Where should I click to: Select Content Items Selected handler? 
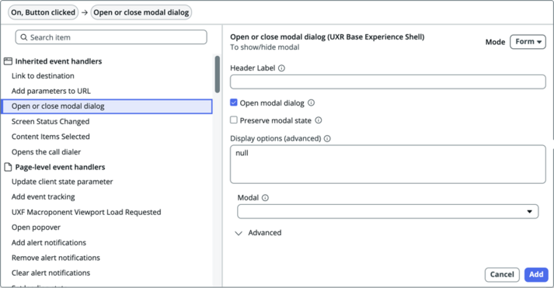pos(51,137)
